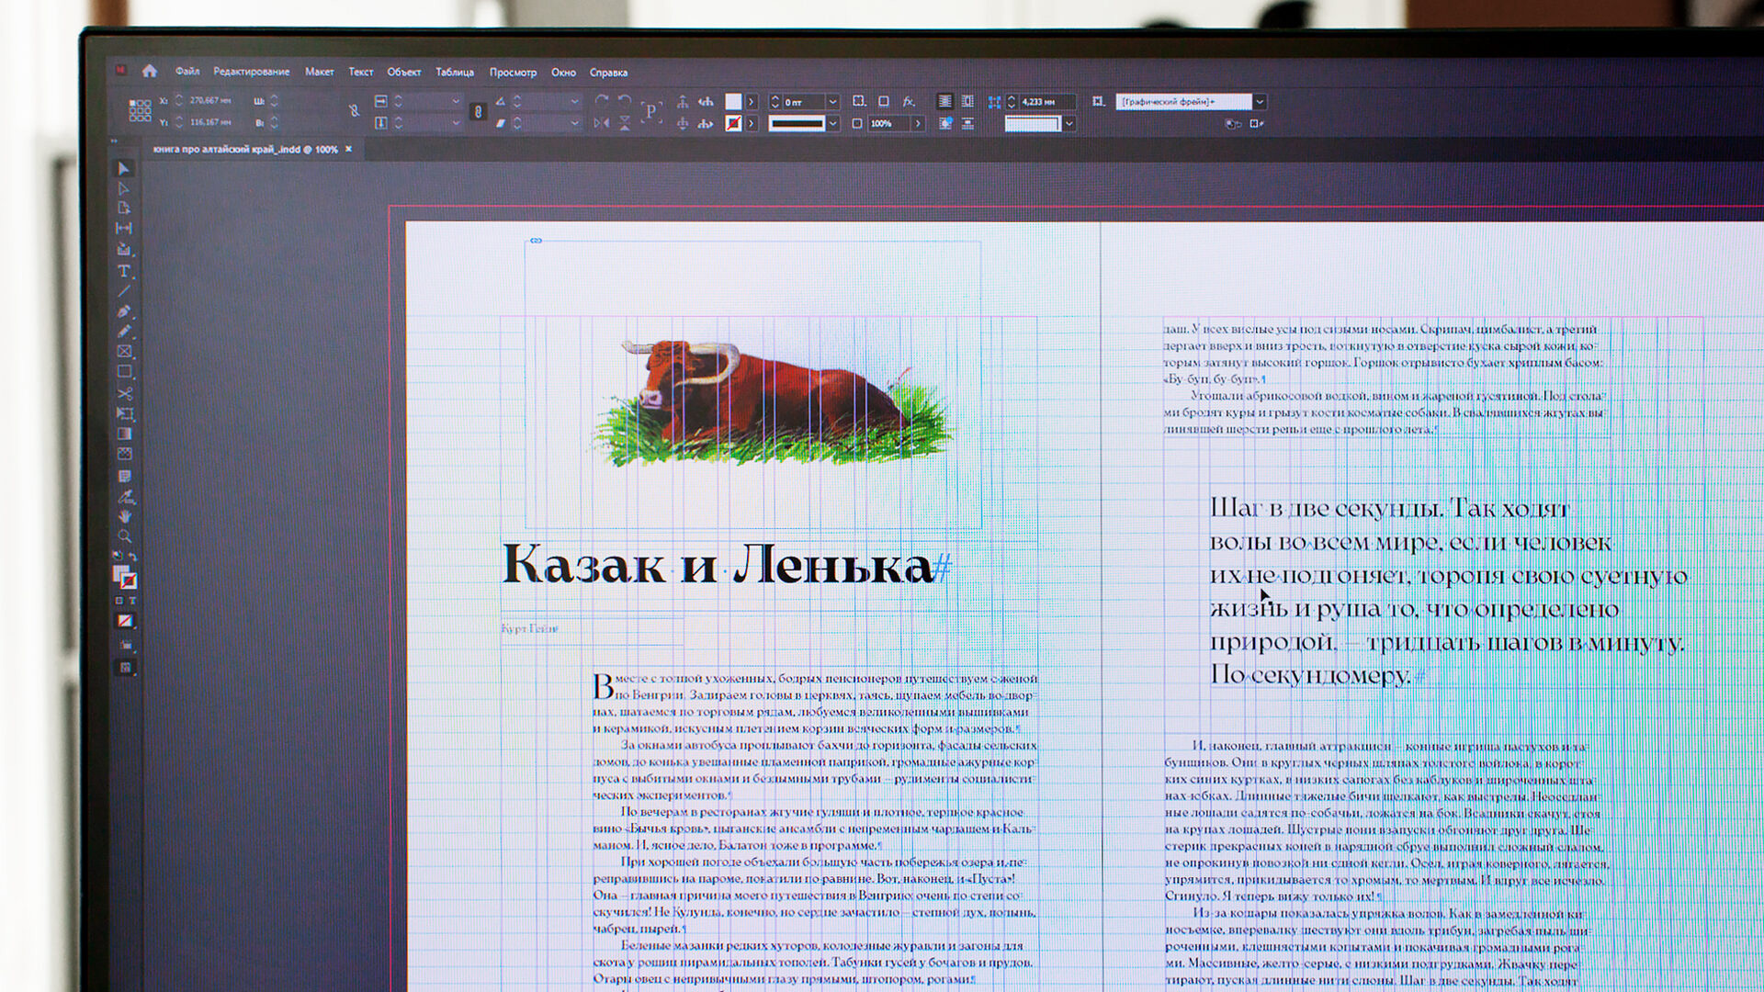
Task: Open the stroke type line dropdown
Action: [x=832, y=123]
